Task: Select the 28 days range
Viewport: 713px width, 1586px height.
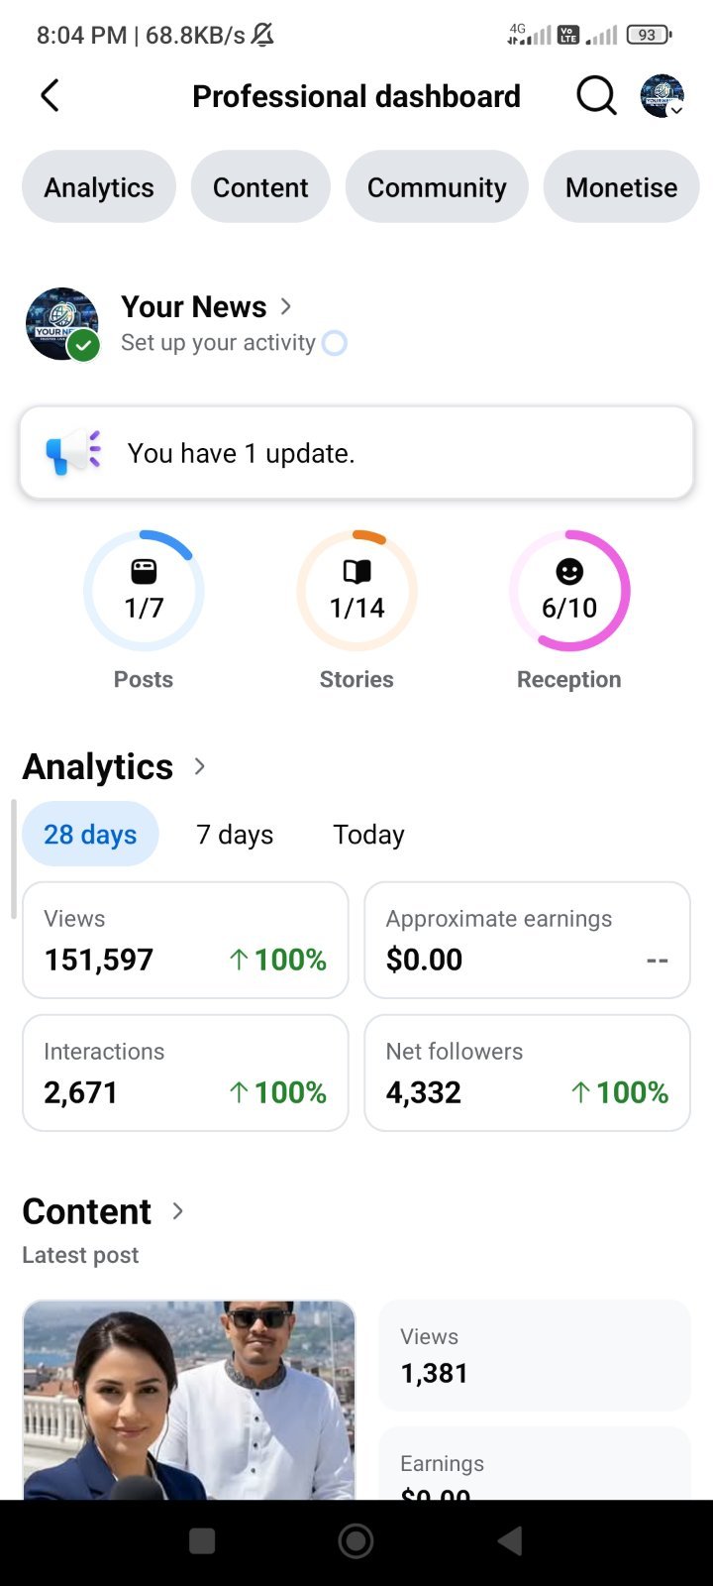Action: point(90,834)
